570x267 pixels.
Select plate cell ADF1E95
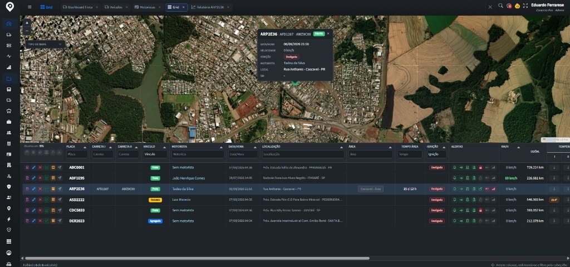click(x=77, y=178)
